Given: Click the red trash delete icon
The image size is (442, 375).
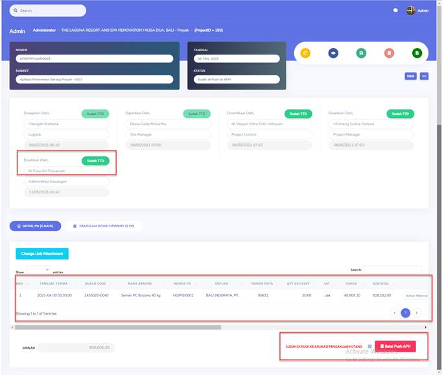Looking at the screenshot, I should point(389,53).
